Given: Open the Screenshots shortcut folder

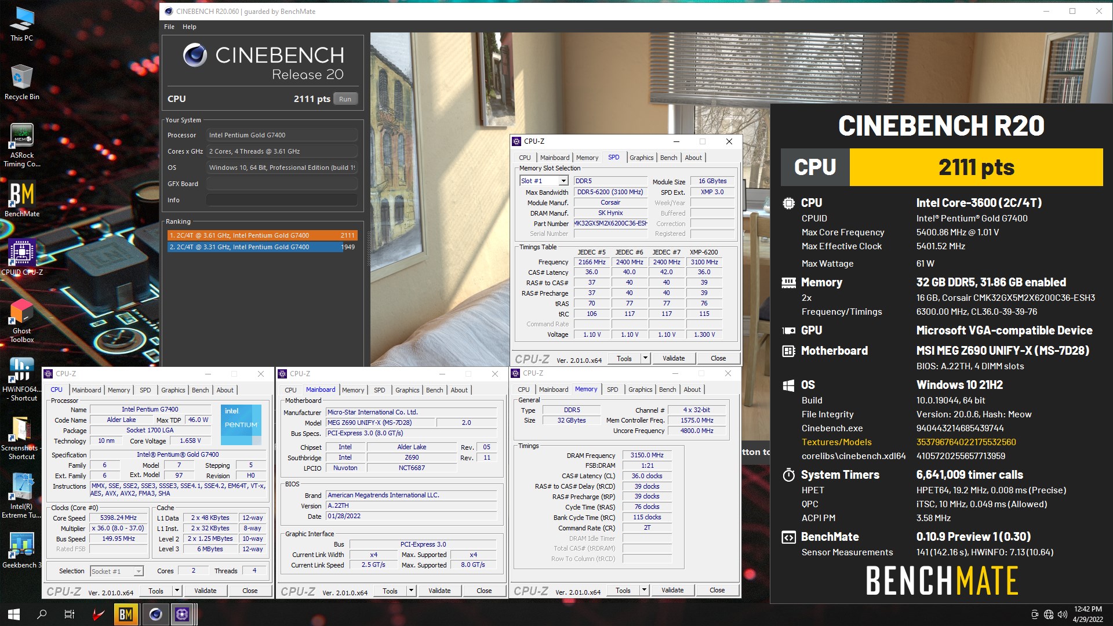Looking at the screenshot, I should 21,438.
